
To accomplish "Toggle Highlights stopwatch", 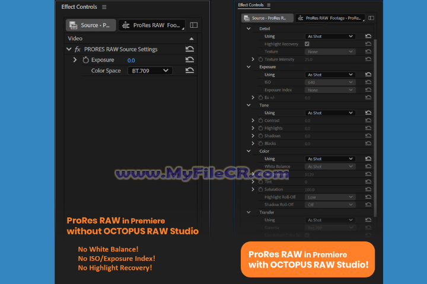I will tap(260, 128).
